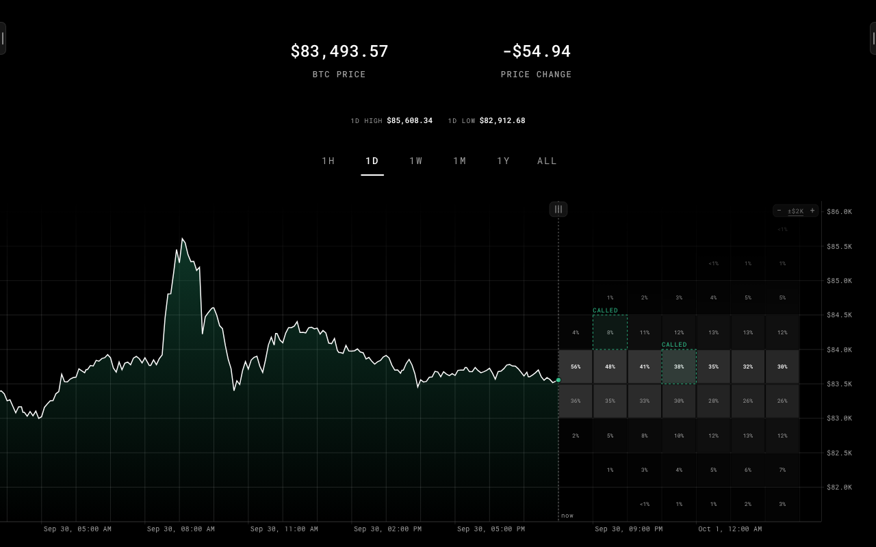Increase the price range with plus button
The width and height of the screenshot is (876, 547).
(x=812, y=211)
